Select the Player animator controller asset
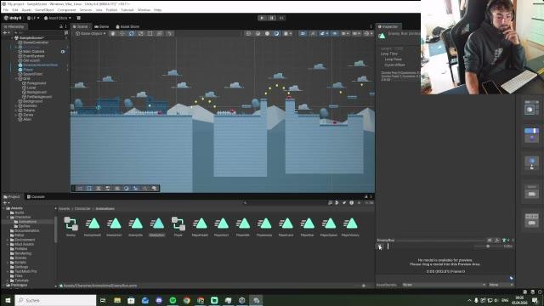Screen dimensions: 544x306 point(178,227)
